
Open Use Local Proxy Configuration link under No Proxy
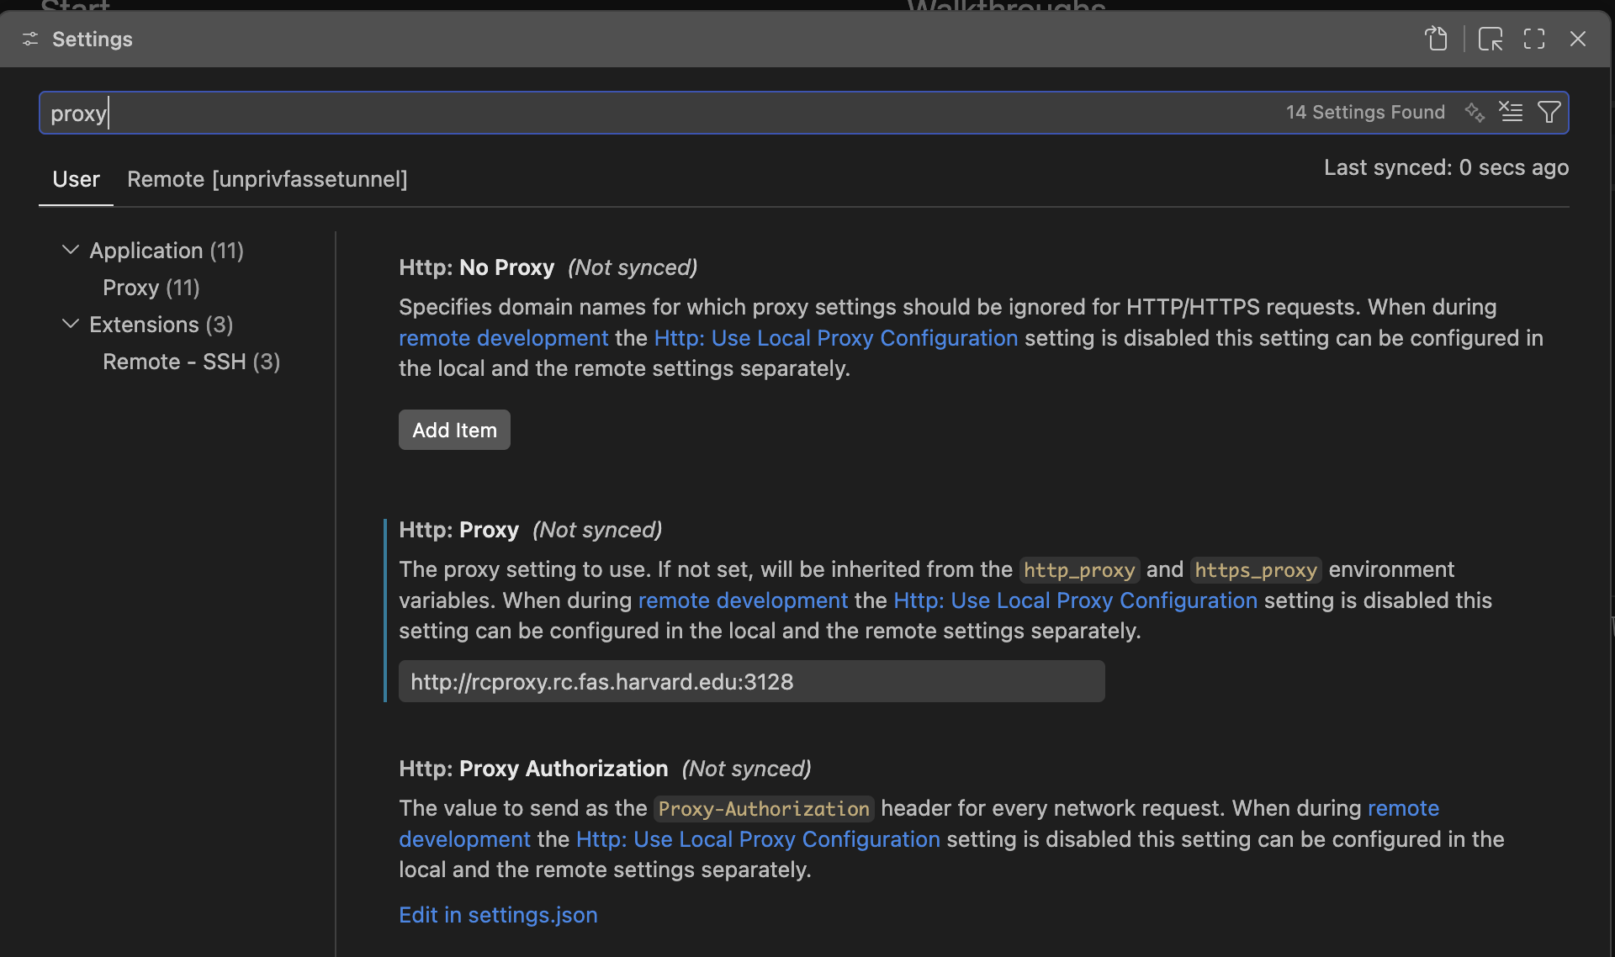835,338
